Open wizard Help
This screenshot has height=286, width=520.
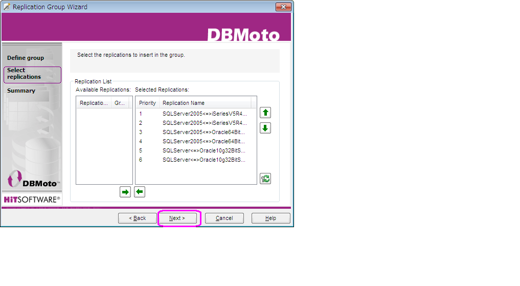coord(270,218)
